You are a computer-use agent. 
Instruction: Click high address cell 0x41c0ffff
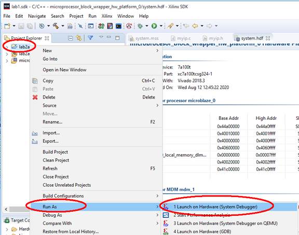click(x=266, y=169)
